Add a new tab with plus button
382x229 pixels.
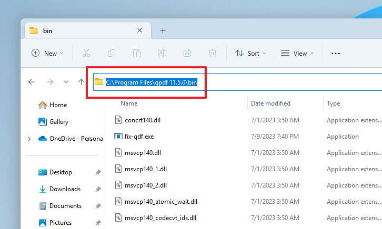(x=163, y=31)
